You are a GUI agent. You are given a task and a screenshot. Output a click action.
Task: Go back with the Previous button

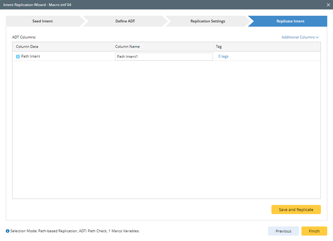pyautogui.click(x=283, y=231)
